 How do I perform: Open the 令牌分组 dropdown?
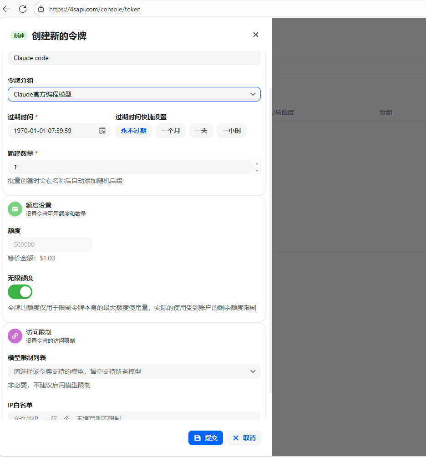click(x=134, y=94)
